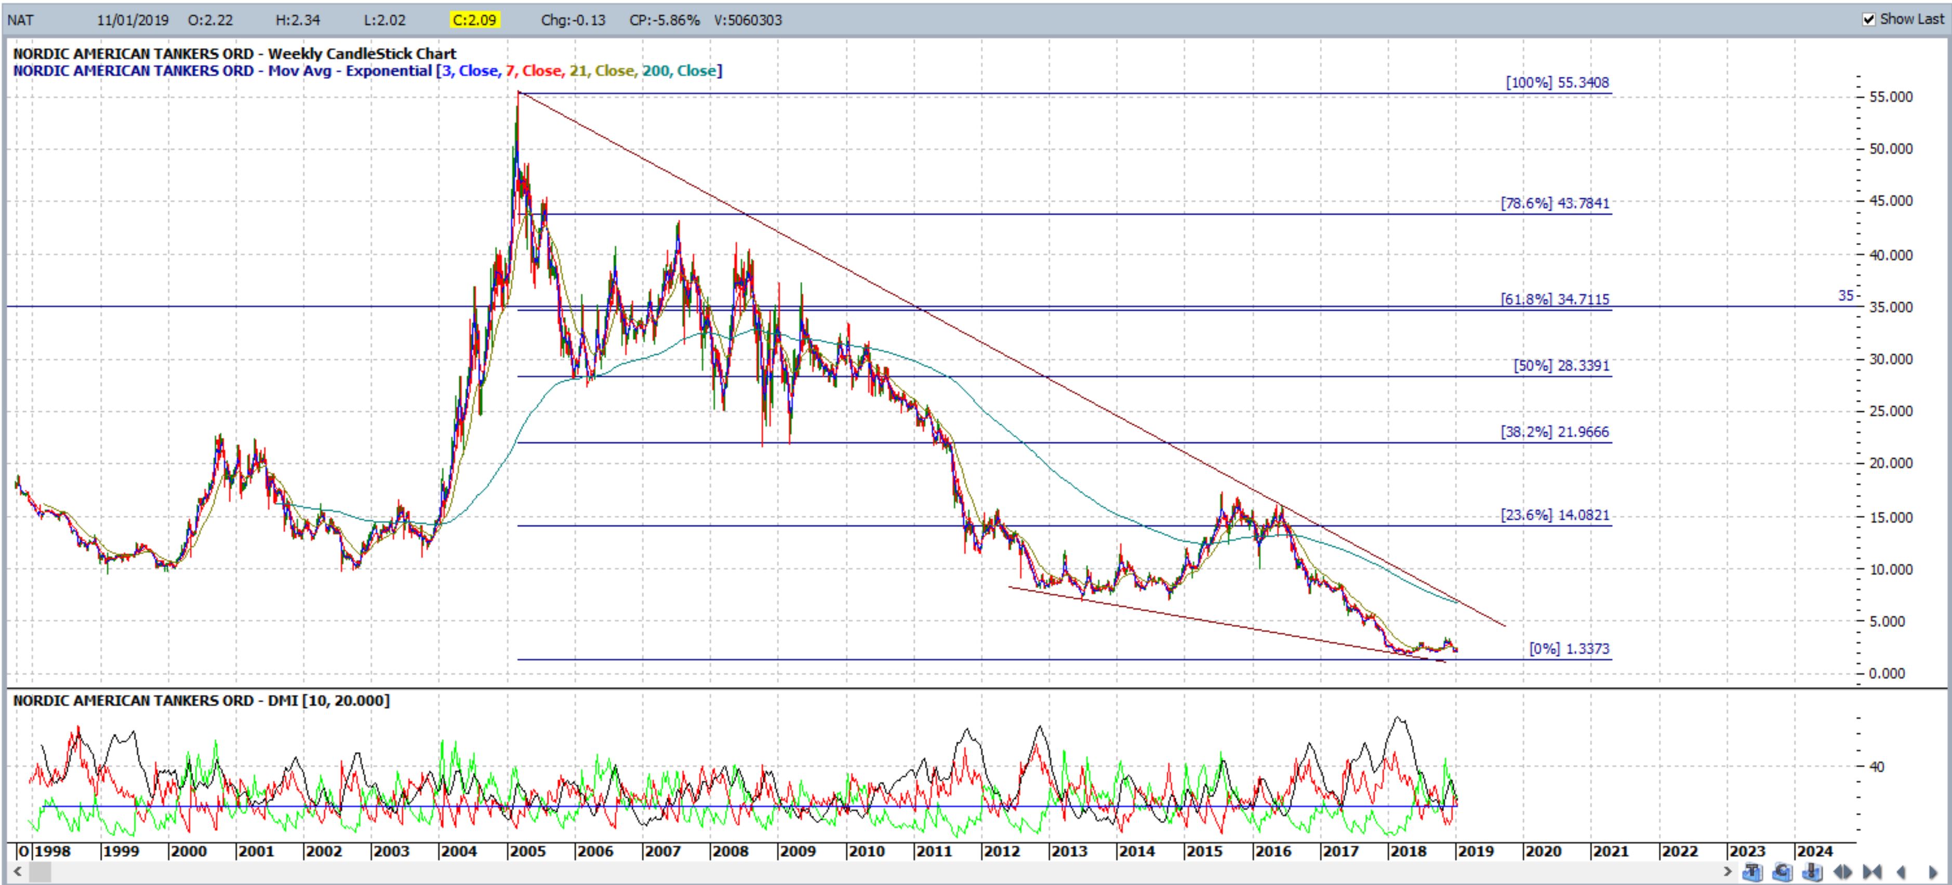Click the high value H:2.34
The width and height of the screenshot is (1952, 885).
point(298,20)
